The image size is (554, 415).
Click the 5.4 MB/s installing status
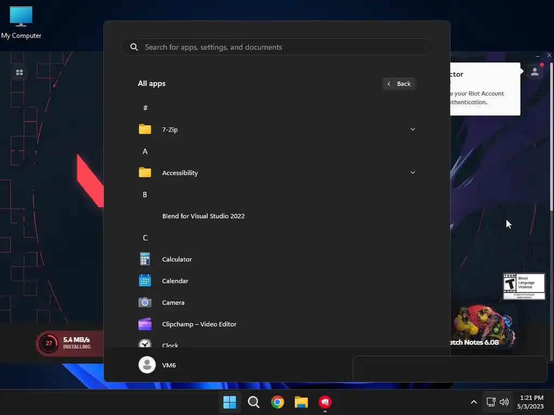(x=77, y=343)
